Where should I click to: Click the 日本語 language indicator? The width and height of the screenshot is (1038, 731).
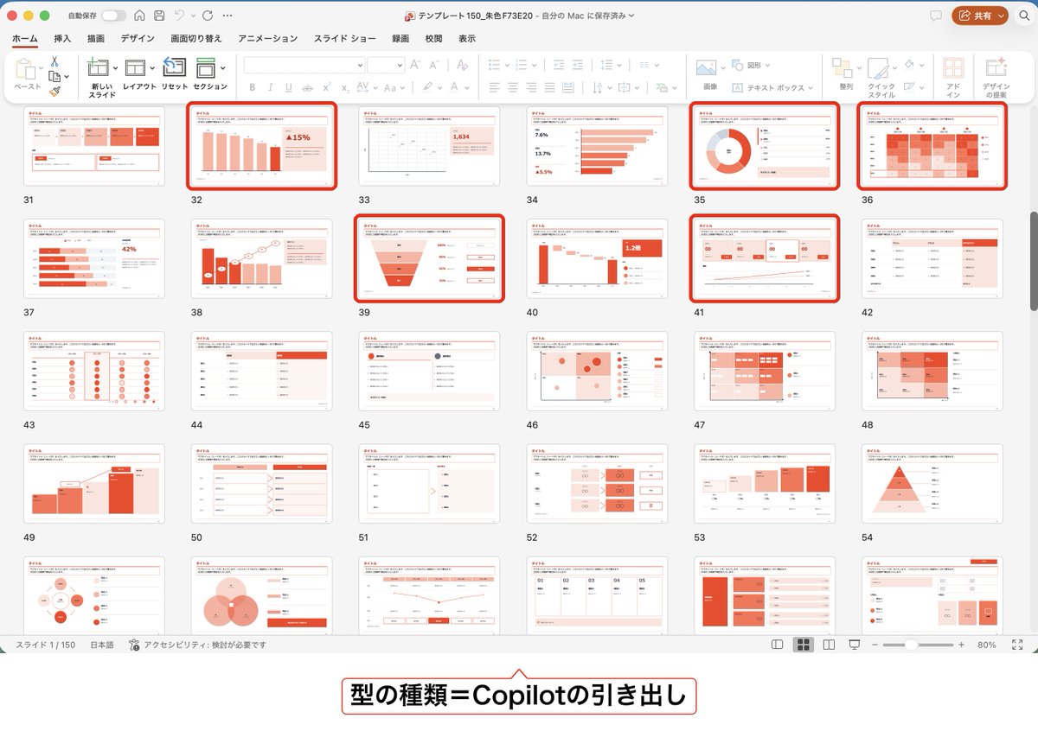102,645
